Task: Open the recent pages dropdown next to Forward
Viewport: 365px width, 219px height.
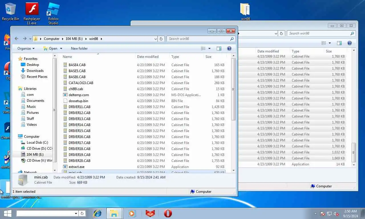Action: click(30, 39)
